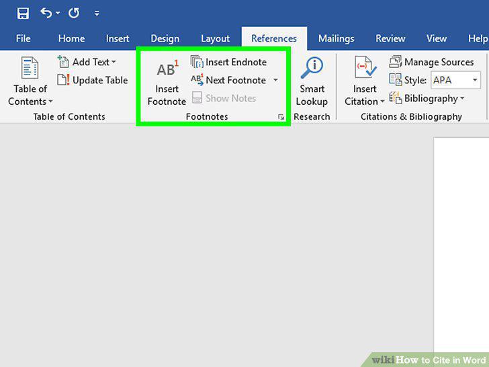The height and width of the screenshot is (367, 489).
Task: Click the Show Notes icon
Action: 197,97
